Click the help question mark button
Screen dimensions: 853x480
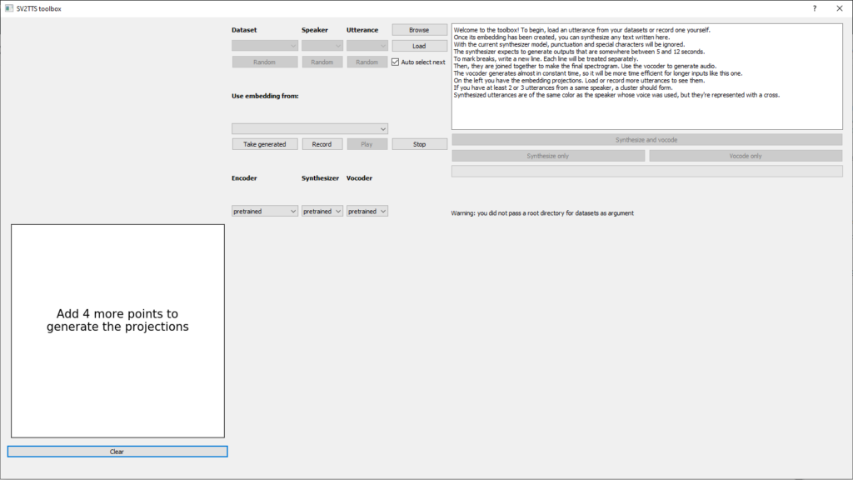815,8
